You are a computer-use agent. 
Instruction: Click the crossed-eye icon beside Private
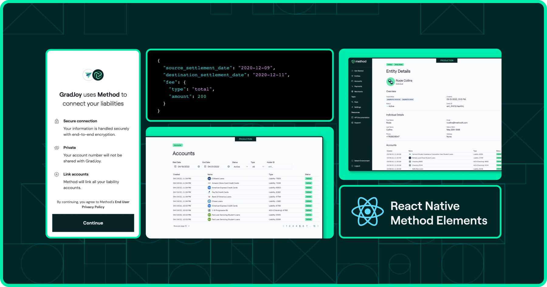coord(57,148)
